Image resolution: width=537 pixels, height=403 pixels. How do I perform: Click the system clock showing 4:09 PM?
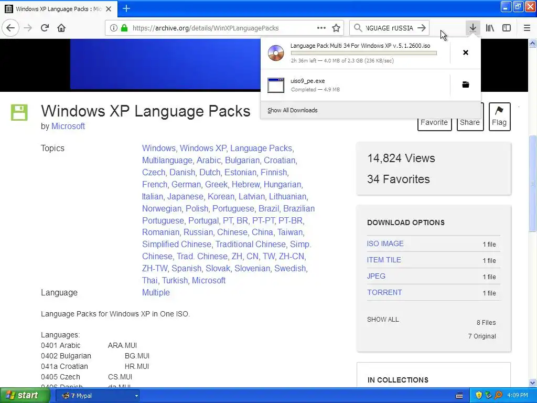pyautogui.click(x=518, y=396)
